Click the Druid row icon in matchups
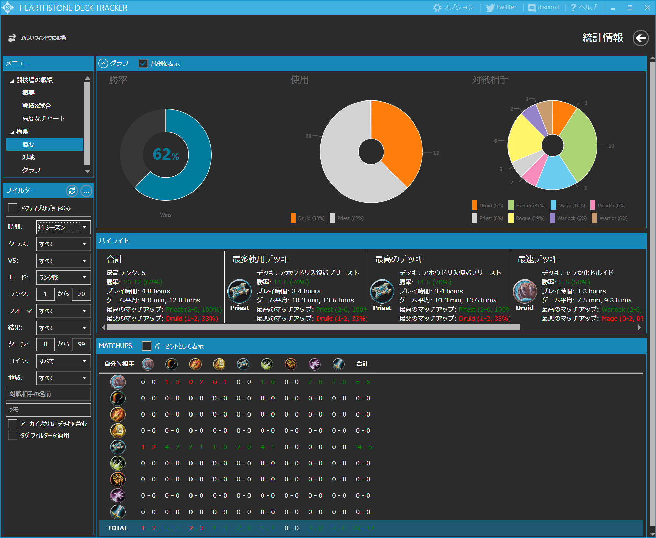Image resolution: width=656 pixels, height=538 pixels. [x=118, y=382]
